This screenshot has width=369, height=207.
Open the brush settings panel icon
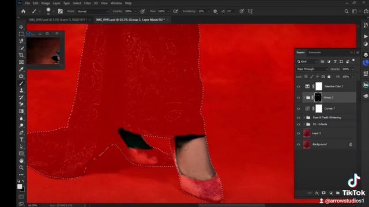point(61,11)
